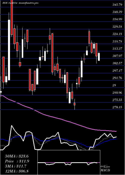Click the munafasutra.pro site label
Viewport: 125px width, 175px height.
click(29, 3)
